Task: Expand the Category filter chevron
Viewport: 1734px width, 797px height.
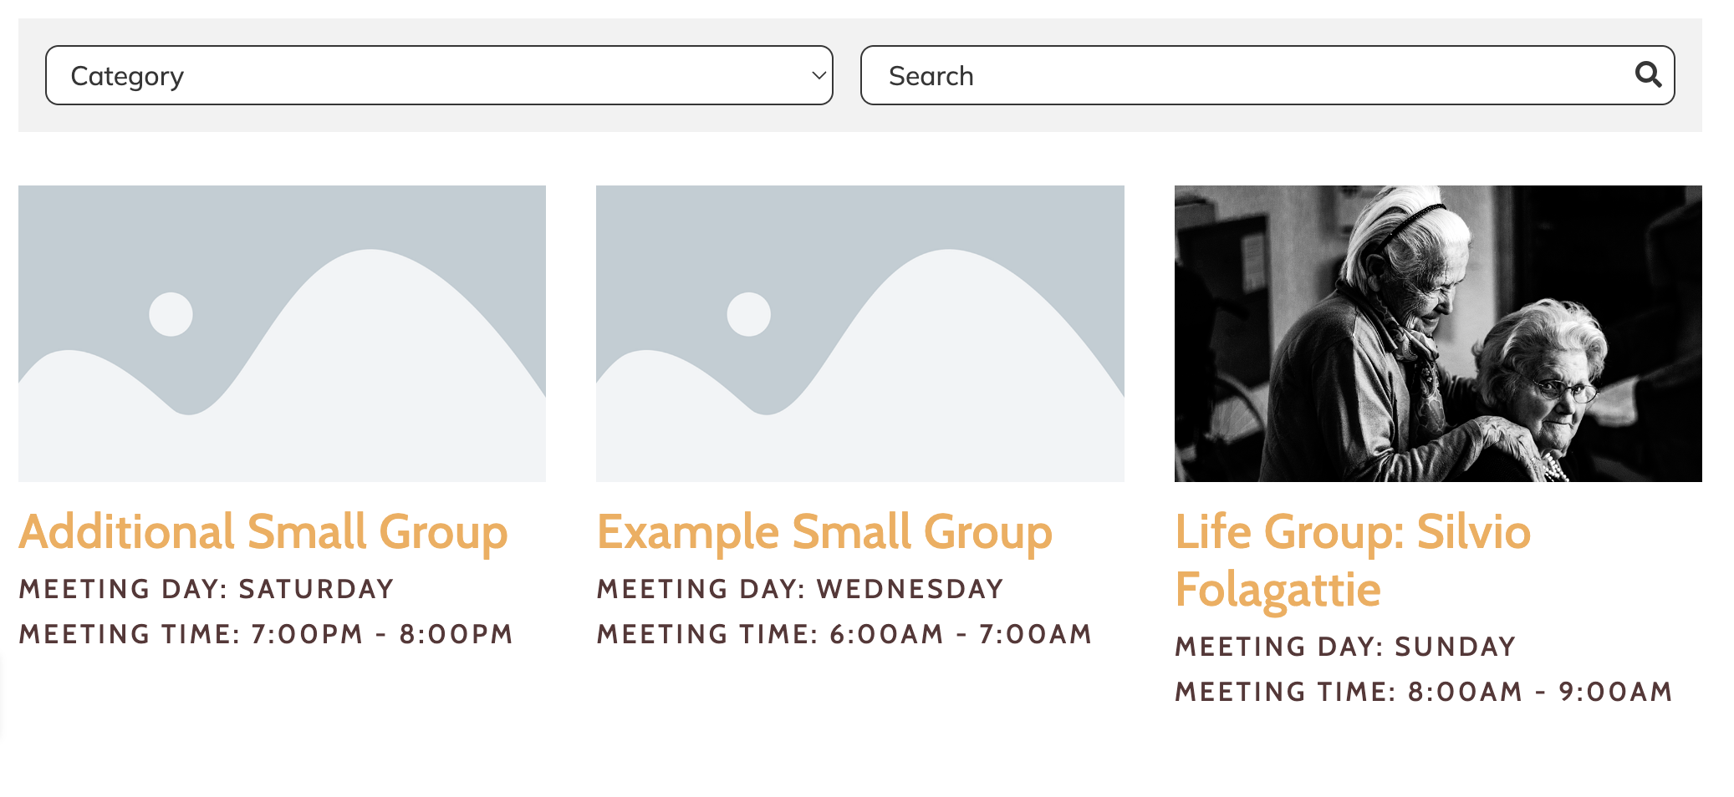Action: coord(819,75)
